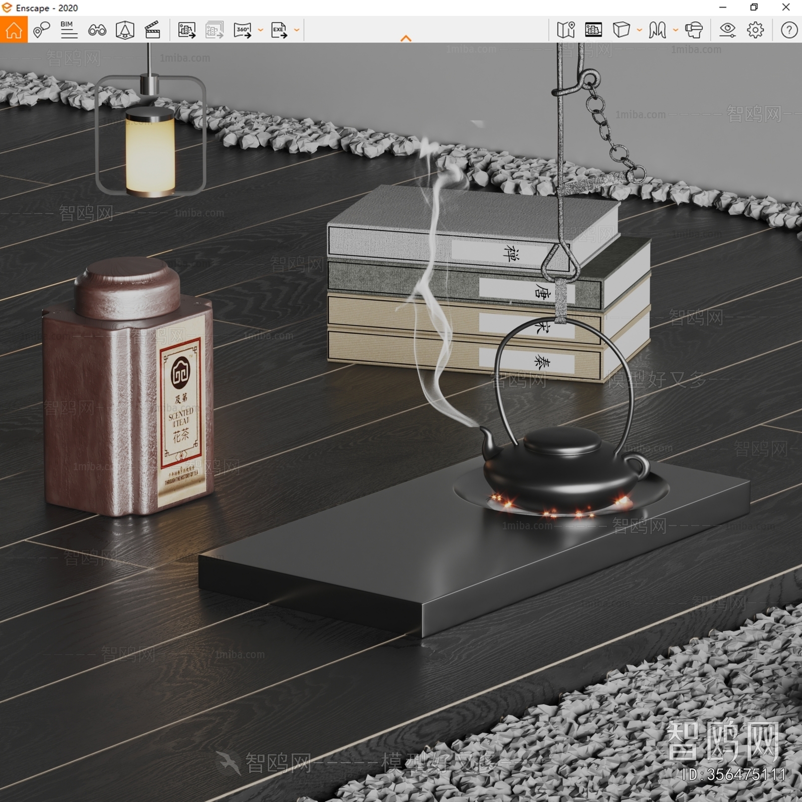The height and width of the screenshot is (802, 802).
Task: Expand the EXE export dropdown arrow
Action: point(297,30)
